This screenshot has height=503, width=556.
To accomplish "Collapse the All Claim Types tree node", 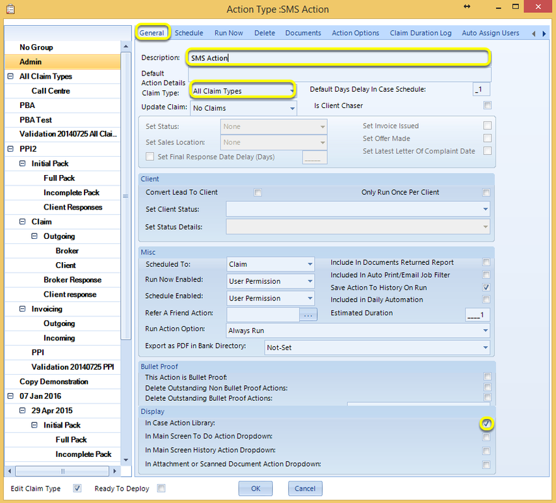I will point(10,76).
